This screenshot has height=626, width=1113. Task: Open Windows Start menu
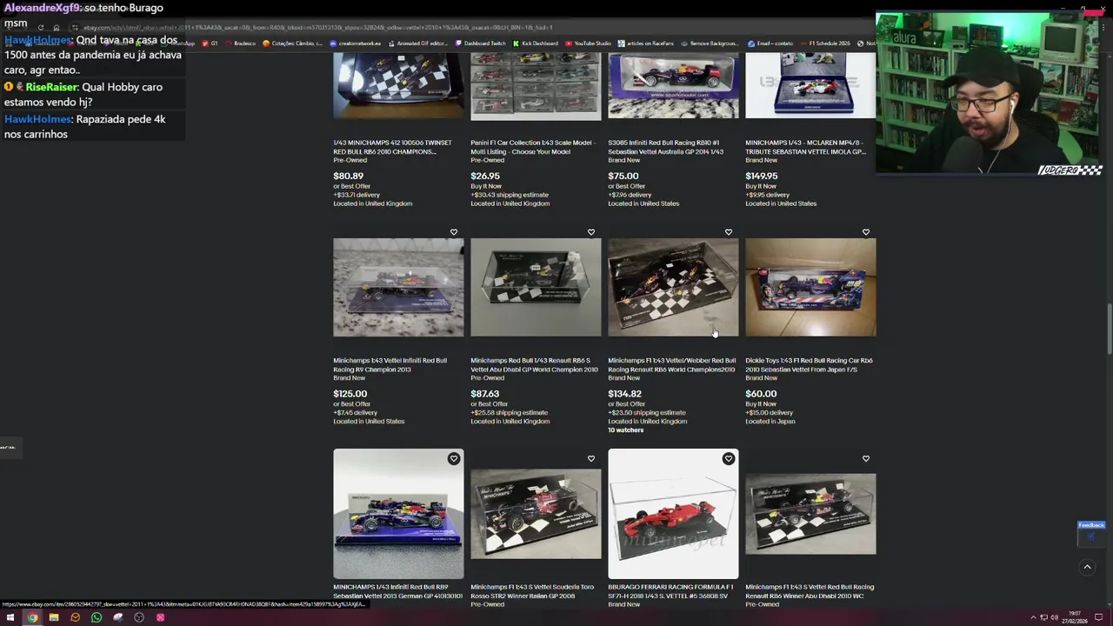coord(12,617)
